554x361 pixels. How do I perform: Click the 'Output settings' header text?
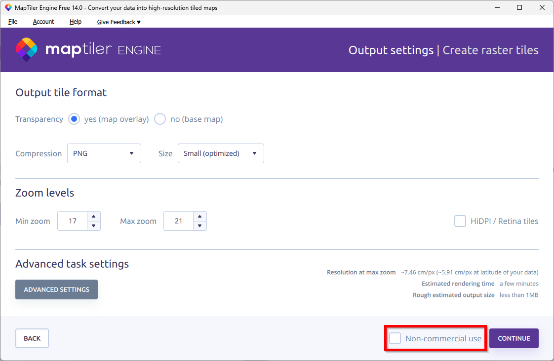click(x=391, y=50)
